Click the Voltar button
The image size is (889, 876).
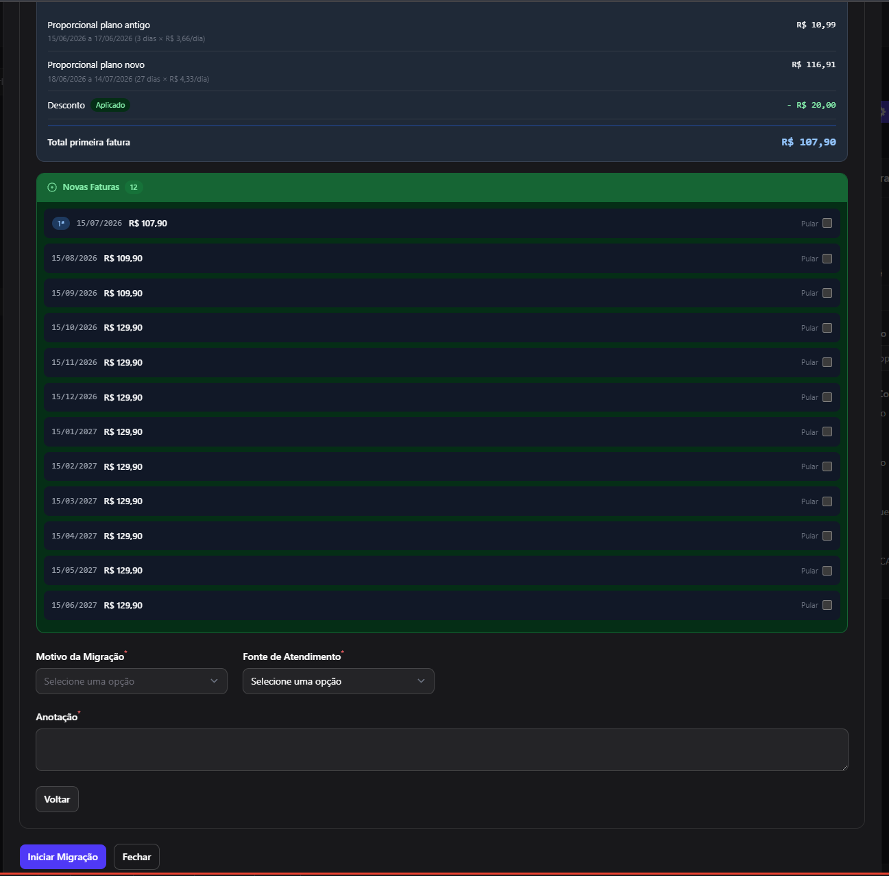pos(57,799)
